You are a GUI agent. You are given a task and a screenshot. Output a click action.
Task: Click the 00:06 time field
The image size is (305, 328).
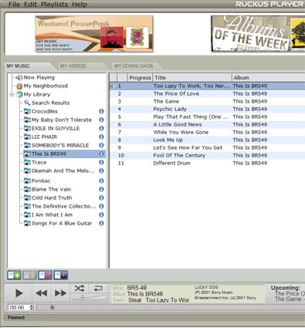click(x=19, y=307)
